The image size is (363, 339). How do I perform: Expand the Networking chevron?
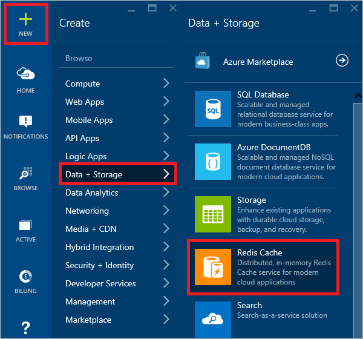(x=166, y=211)
